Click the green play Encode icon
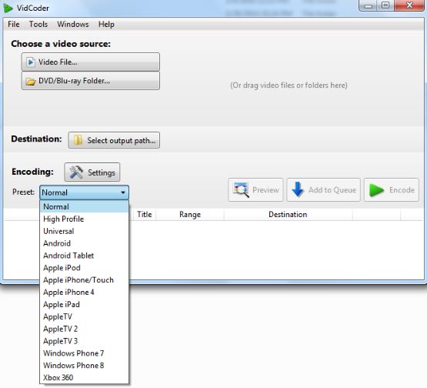Screen dimensions: 427x388 pos(376,190)
